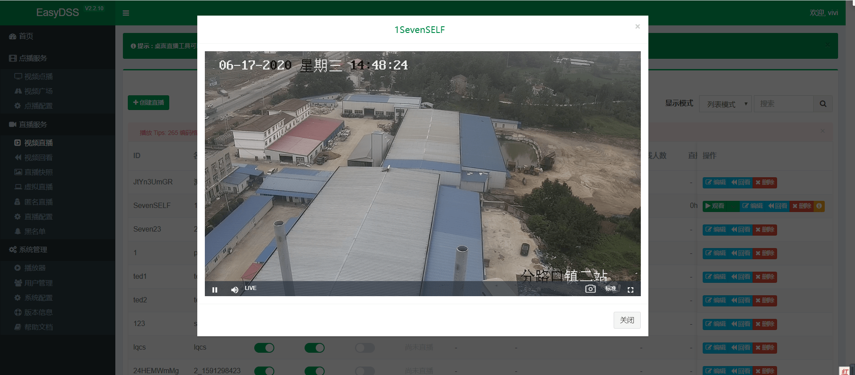Toggle the first switch in the 24HEMWmMg row
This screenshot has height=375, width=855.
click(x=264, y=371)
